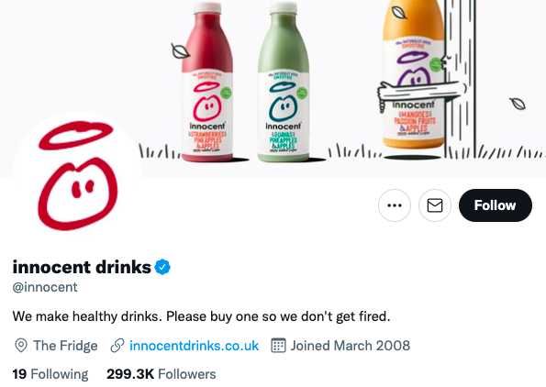Follow the innocent drinks account
Image resolution: width=546 pixels, height=387 pixels.
tap(496, 205)
